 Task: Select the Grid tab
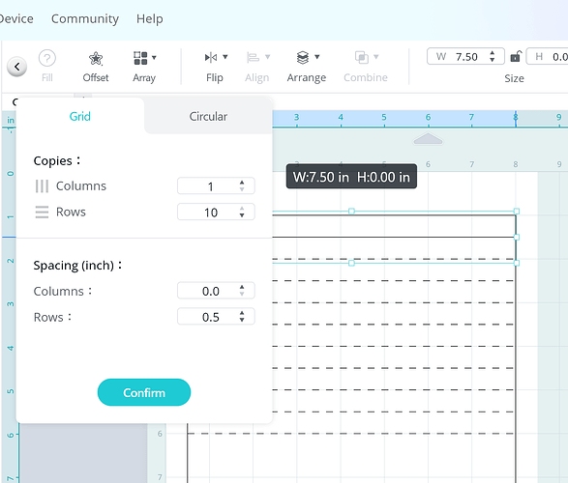[x=80, y=117]
